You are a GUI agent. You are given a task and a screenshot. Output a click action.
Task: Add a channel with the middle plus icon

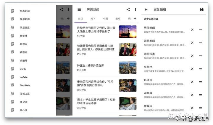135,19
